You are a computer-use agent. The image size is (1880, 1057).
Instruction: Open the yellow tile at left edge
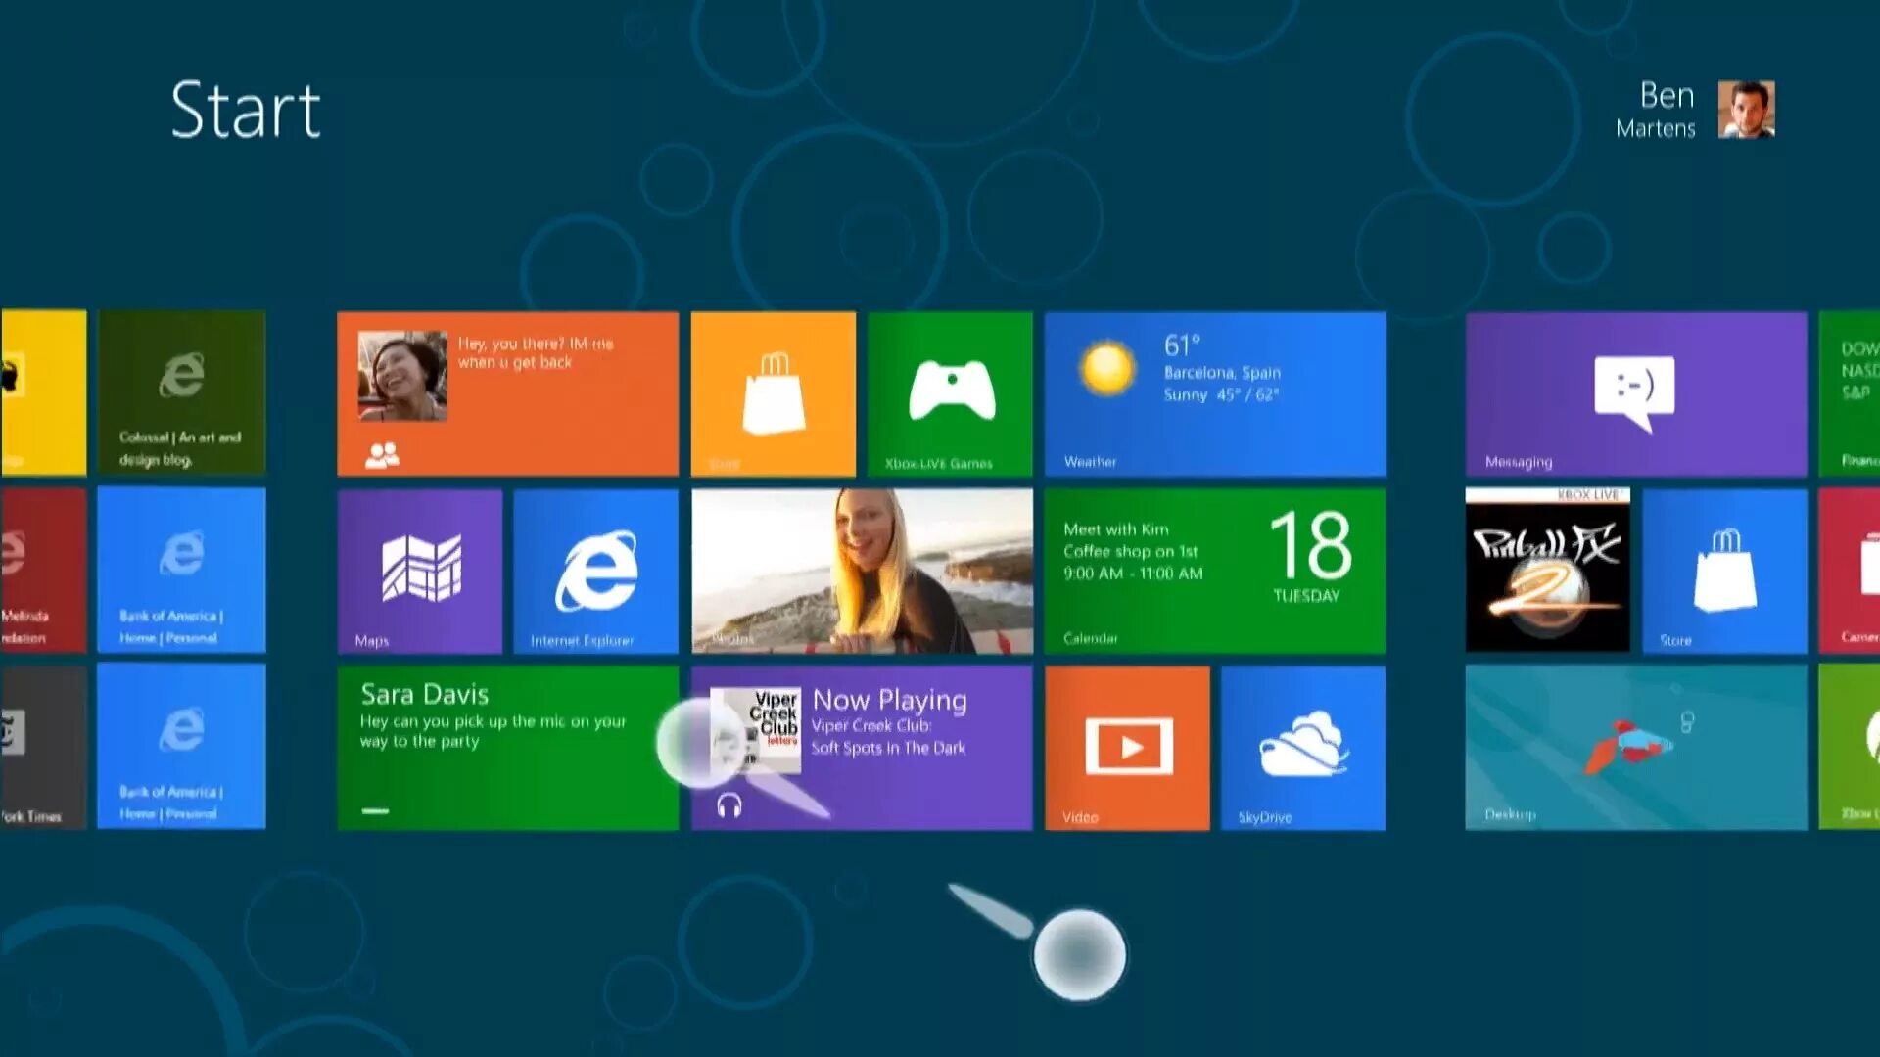[43, 393]
